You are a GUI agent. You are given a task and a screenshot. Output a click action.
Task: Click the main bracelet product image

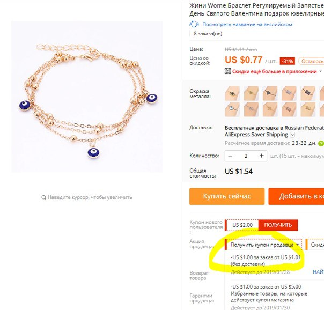(87, 97)
